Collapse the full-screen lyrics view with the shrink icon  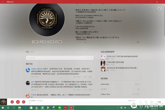point(159,8)
